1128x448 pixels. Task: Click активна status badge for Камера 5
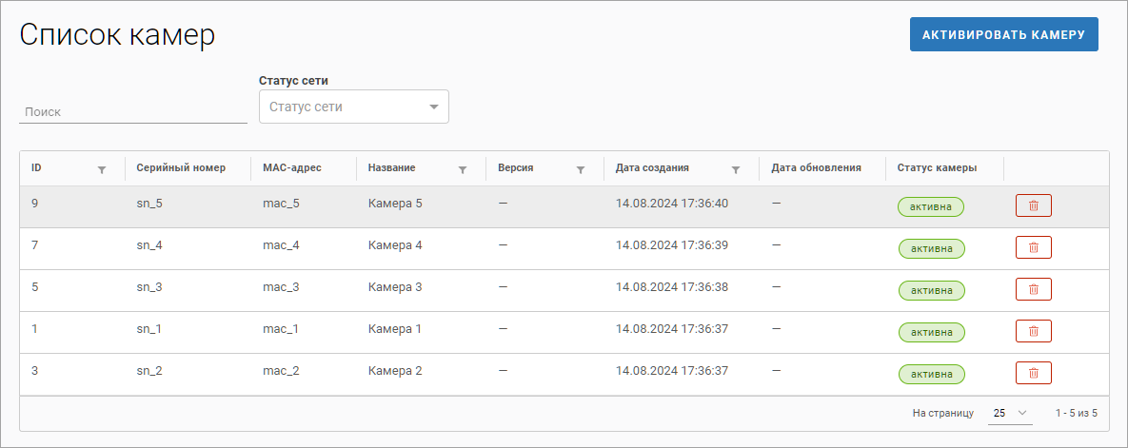point(931,206)
